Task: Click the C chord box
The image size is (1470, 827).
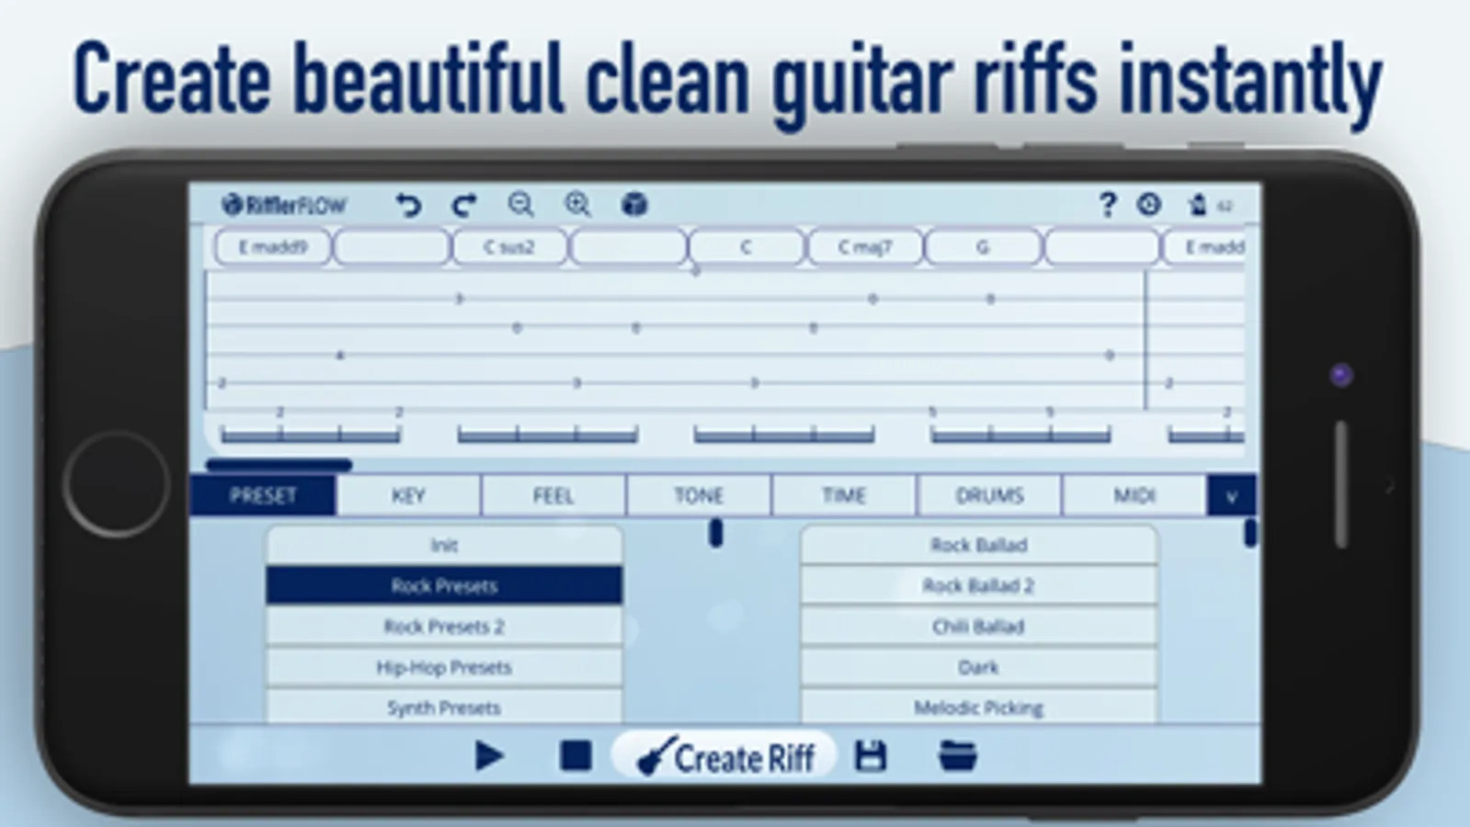Action: coord(746,247)
